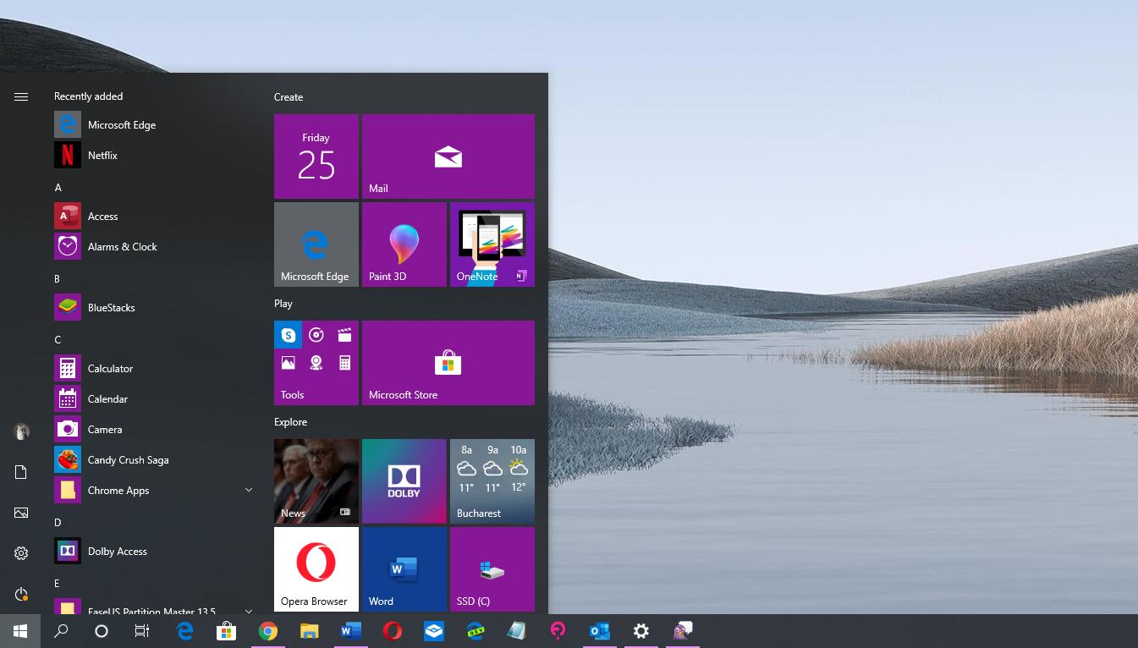This screenshot has width=1138, height=648.
Task: Open Opera from the taskbar
Action: click(393, 631)
